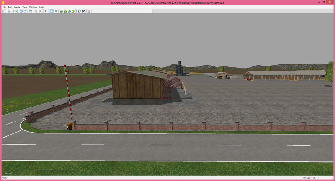Screen dimensions: 335x181
Task: Click the New scene toolbar icon
Action: click(5, 11)
